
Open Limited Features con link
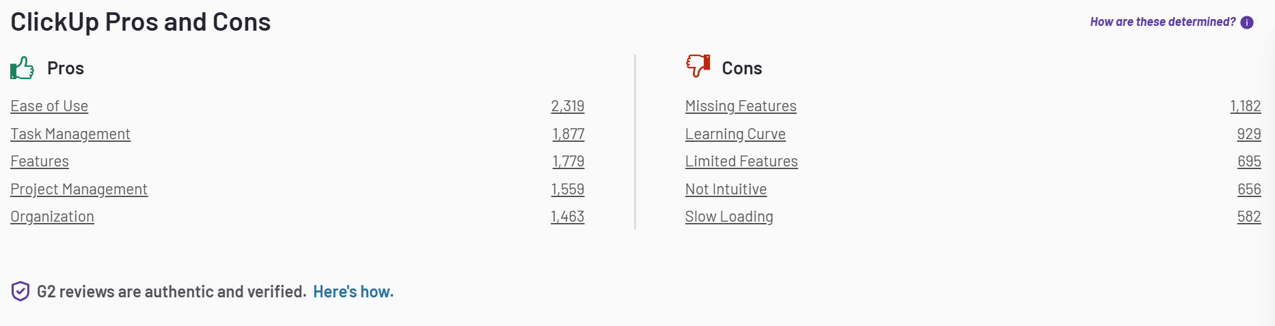[741, 162]
